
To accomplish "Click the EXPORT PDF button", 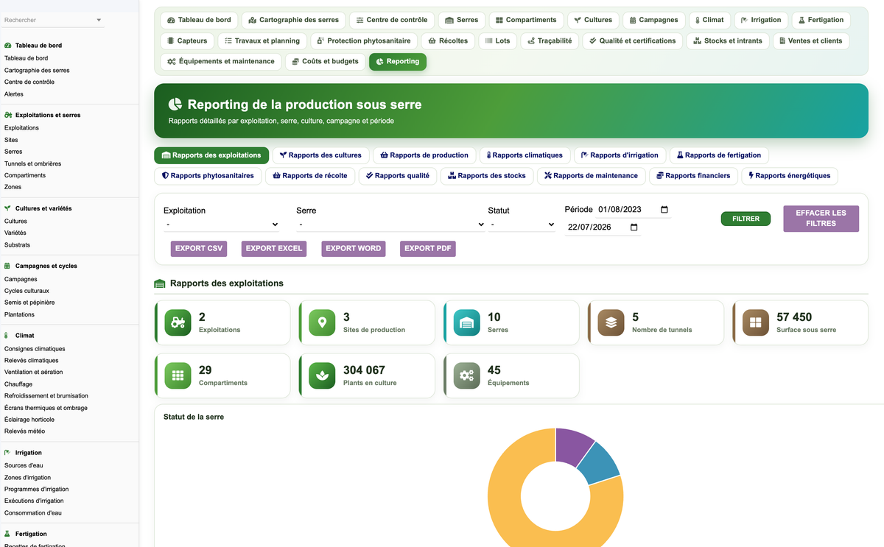I will (x=428, y=249).
